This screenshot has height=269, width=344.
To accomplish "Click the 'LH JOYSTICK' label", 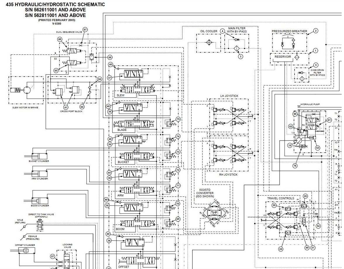I will coord(229,96).
